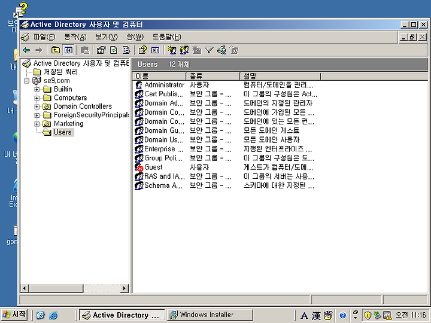Select the tree root Active Directory node
This screenshot has height=323, width=431.
tap(81, 63)
